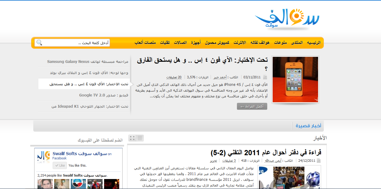Open the 20 تعليقات comments link

[174, 77]
